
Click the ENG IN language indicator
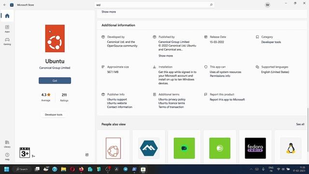271,169
